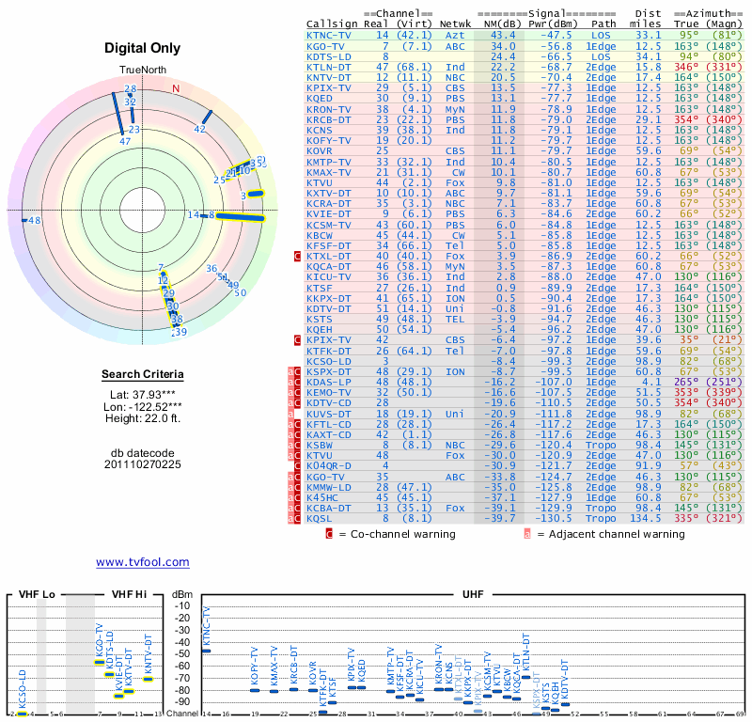Viewport: 752px width, 722px height.
Task: Select callsign KXTV-DT in the table
Action: coord(329,194)
